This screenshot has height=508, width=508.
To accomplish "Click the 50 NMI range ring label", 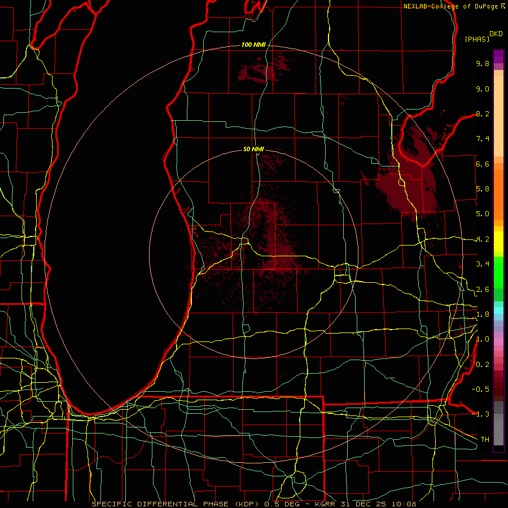I will (x=253, y=149).
